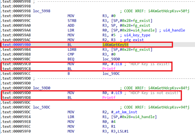195x134 pixels.
Task: Click operand R3, R1 at 000059EC
Action: pyautogui.click(x=109, y=126)
